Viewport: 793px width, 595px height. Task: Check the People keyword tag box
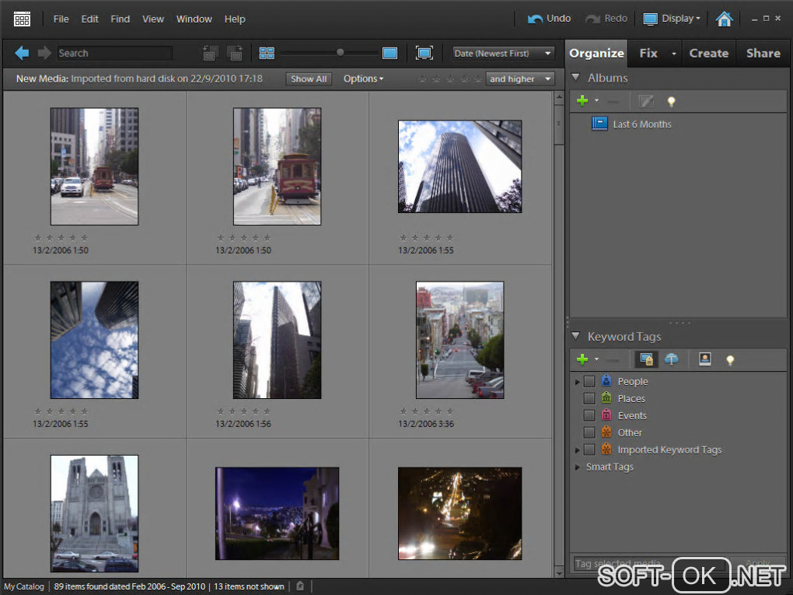point(589,381)
